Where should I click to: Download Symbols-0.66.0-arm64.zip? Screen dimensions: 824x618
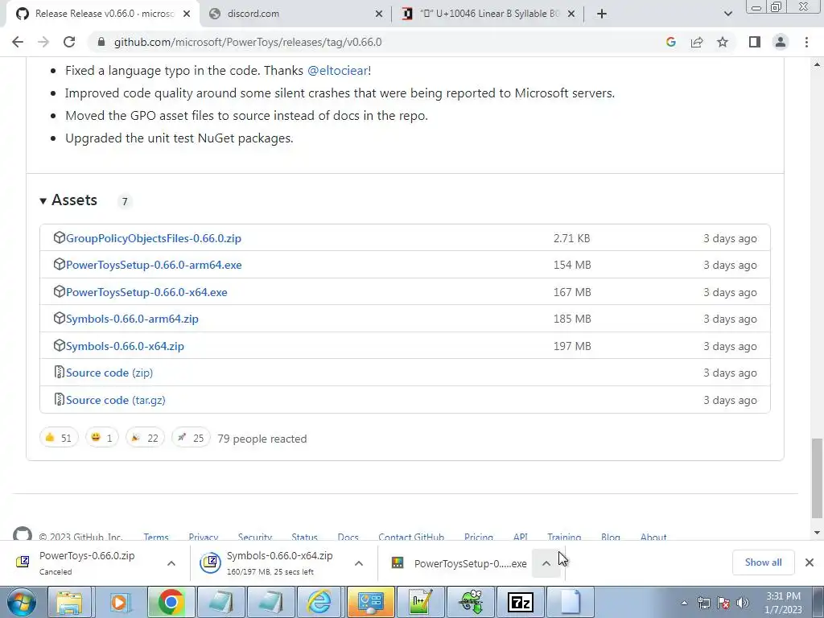(x=133, y=319)
